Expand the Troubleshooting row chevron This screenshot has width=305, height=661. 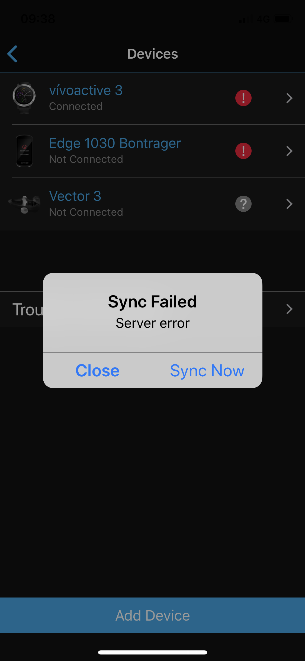(289, 309)
